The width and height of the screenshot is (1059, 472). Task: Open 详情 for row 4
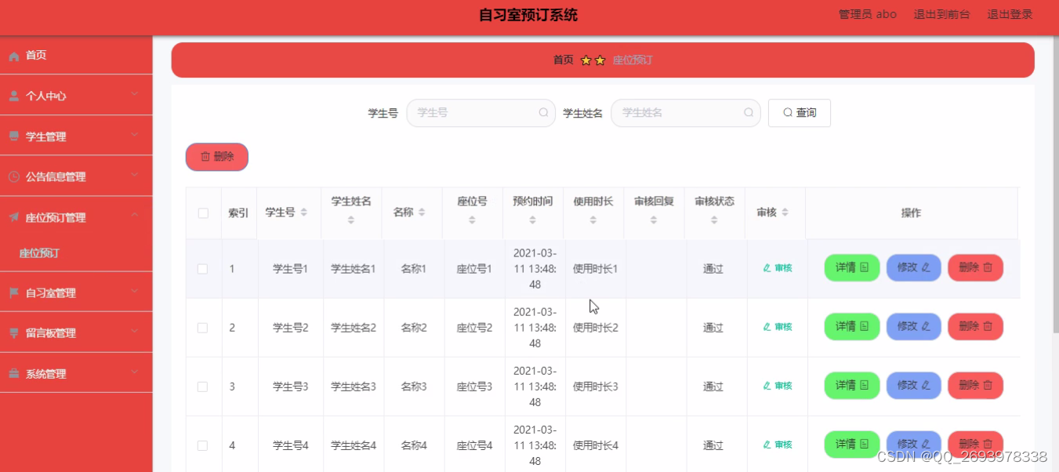[x=852, y=444]
